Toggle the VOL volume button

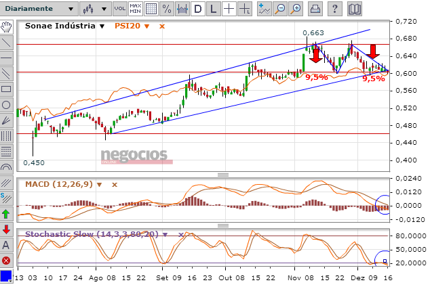click(119, 9)
